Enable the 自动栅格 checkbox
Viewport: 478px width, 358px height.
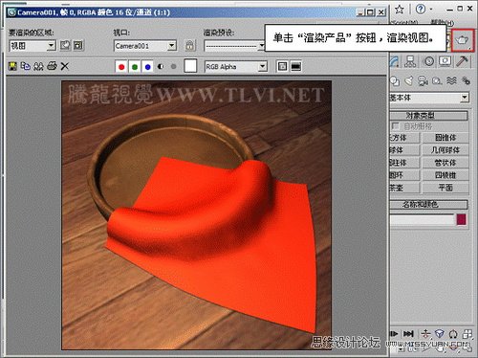396,126
